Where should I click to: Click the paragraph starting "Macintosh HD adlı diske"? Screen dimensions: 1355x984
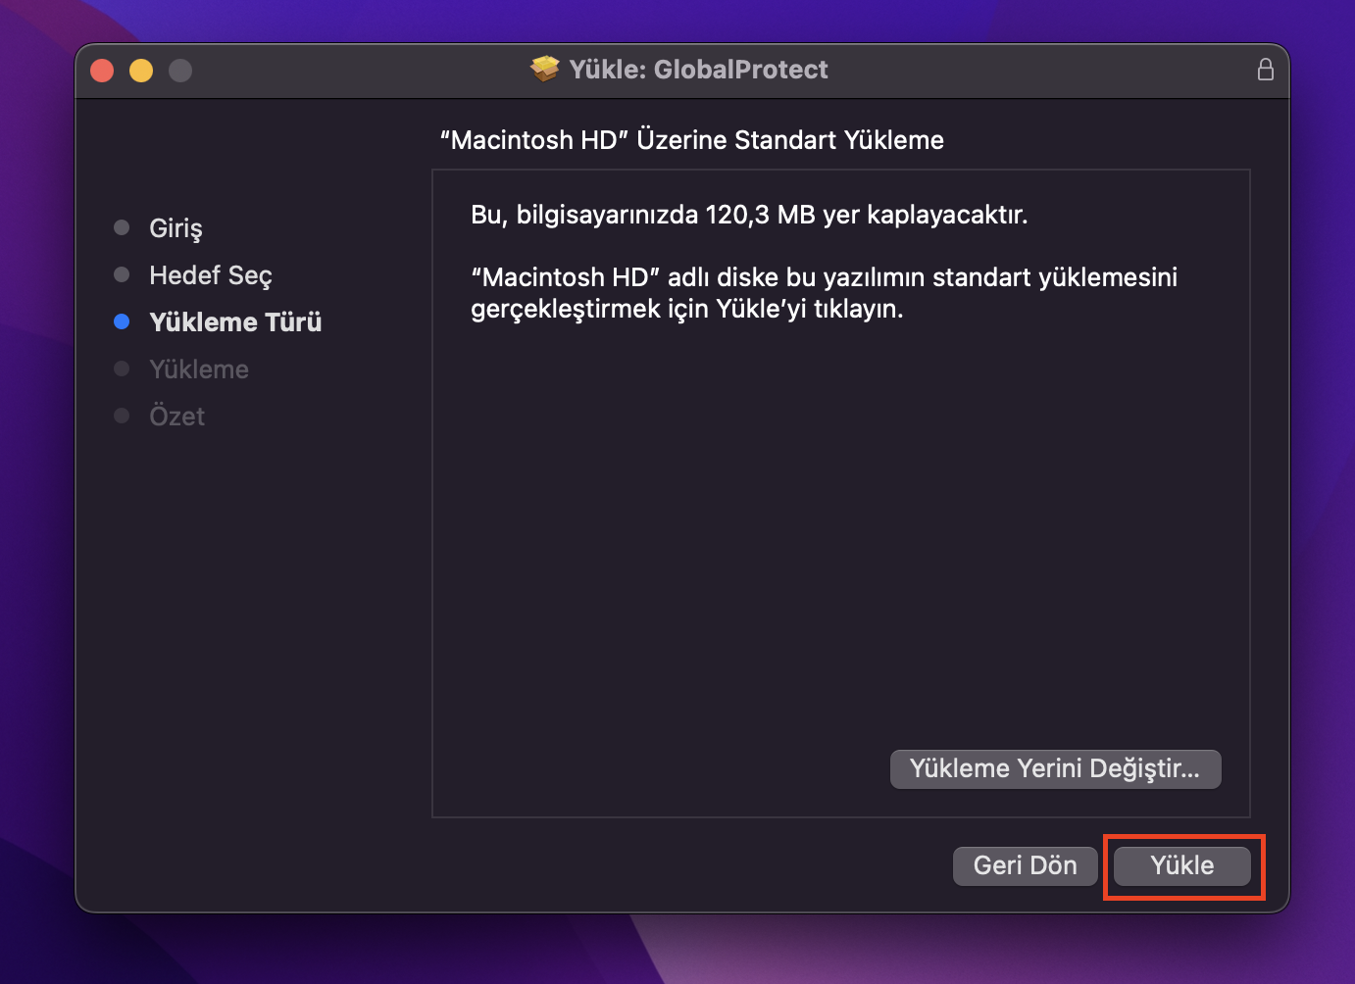(x=824, y=293)
